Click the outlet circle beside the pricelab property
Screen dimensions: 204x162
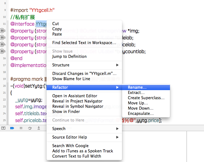pyautogui.click(x=2, y=44)
